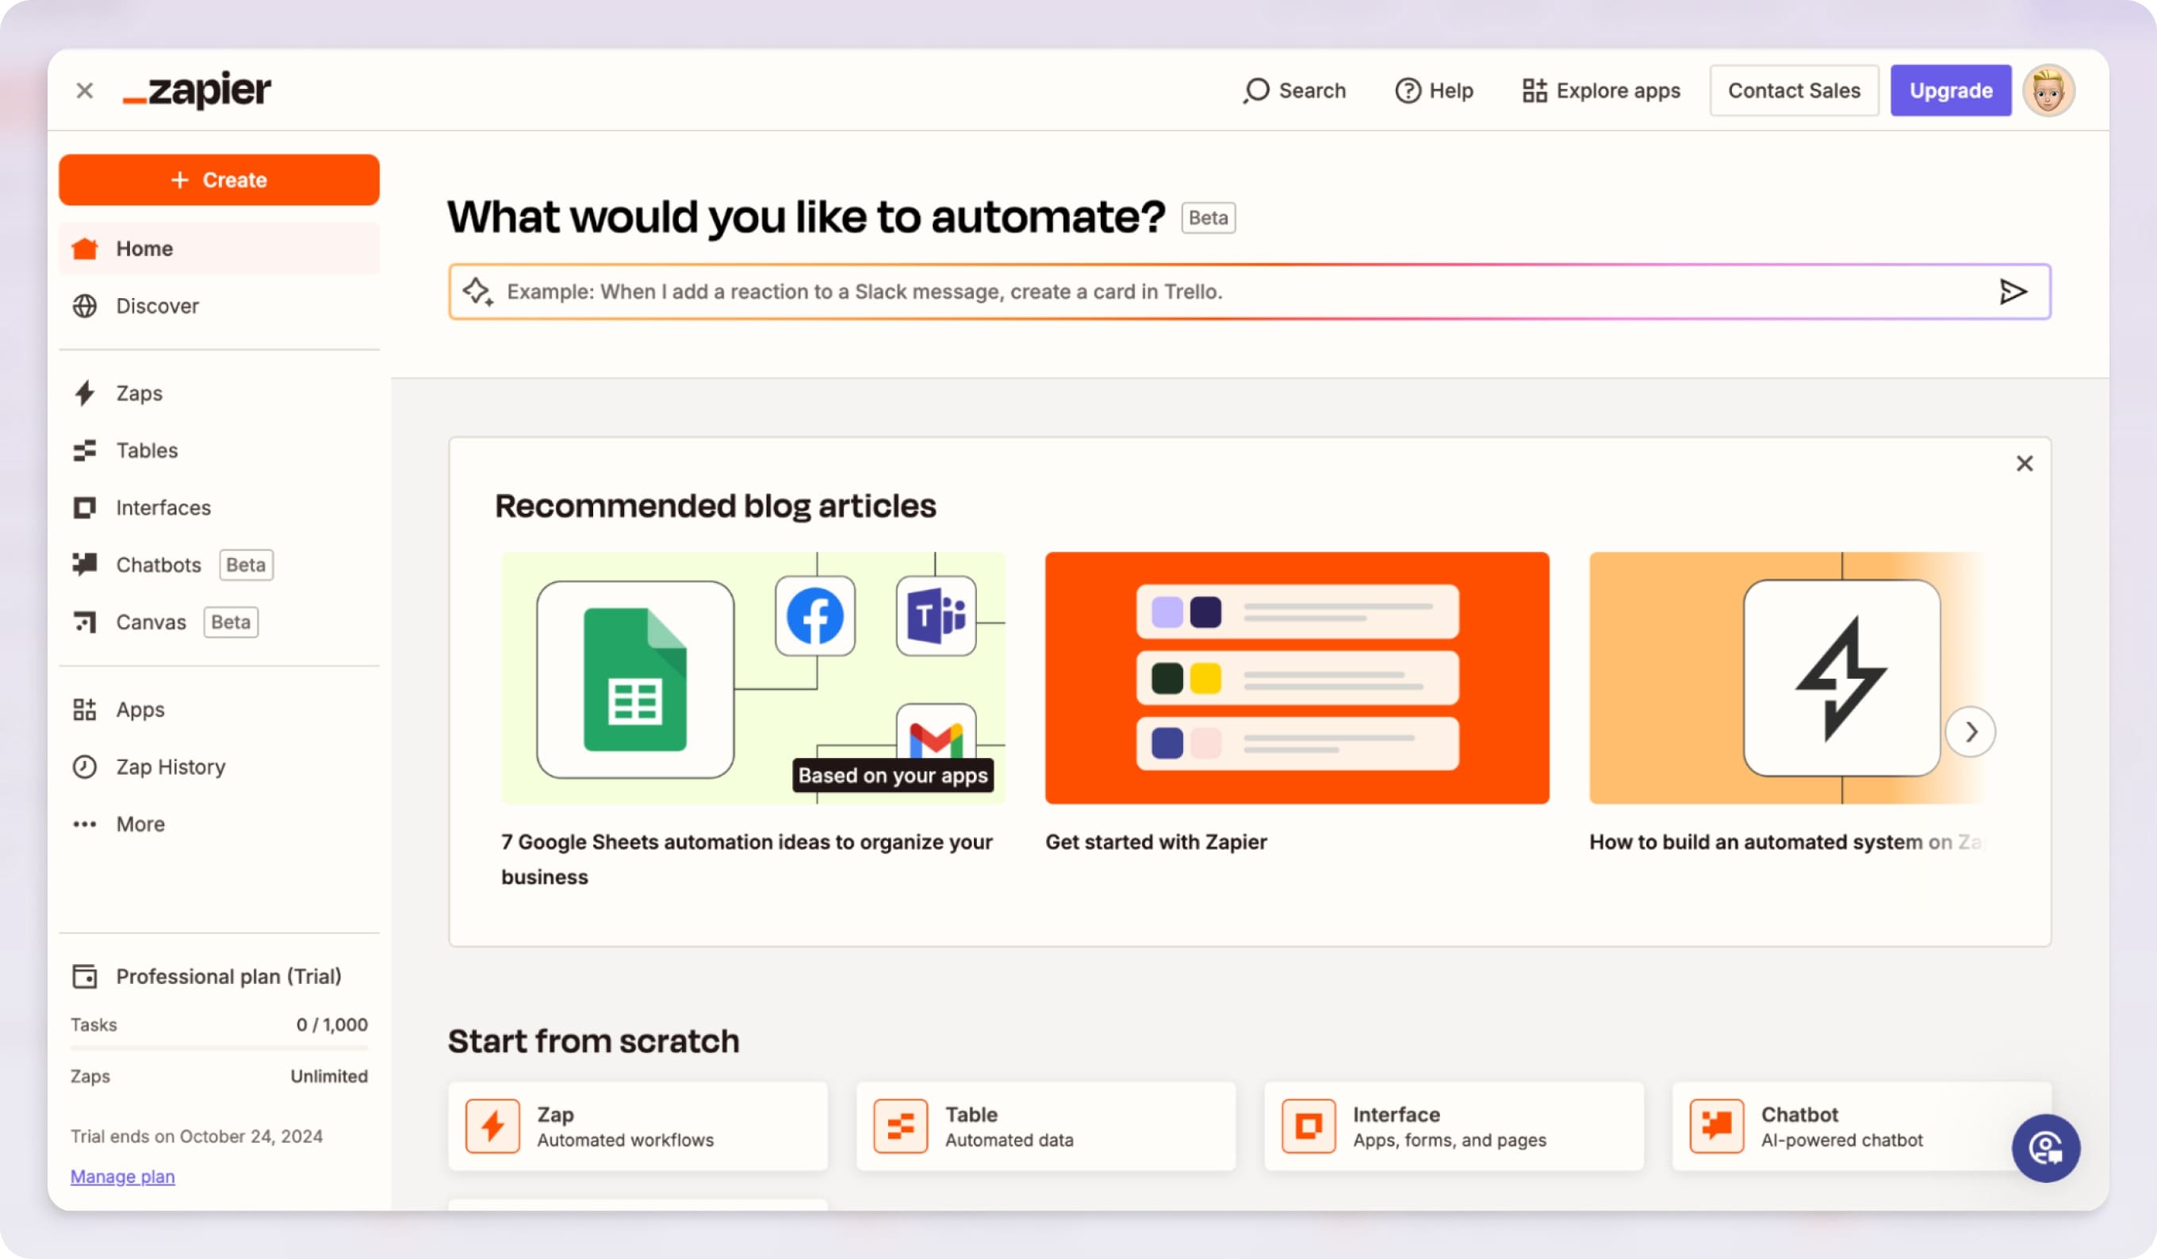Select Zaps in the sidebar
The width and height of the screenshot is (2157, 1259).
pos(140,393)
